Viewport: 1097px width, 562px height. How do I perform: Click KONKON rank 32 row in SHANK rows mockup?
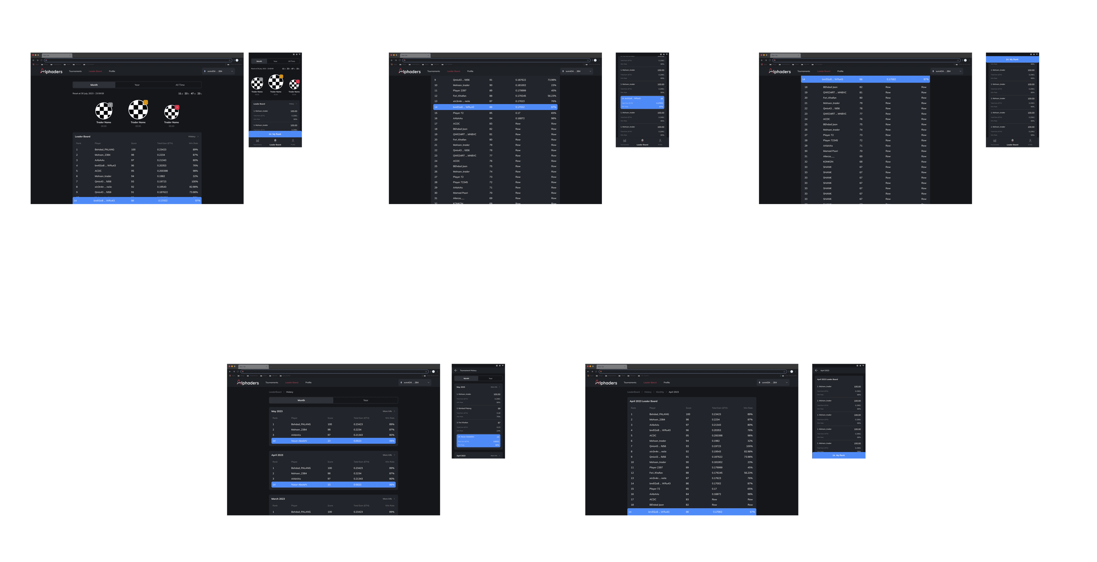(x=865, y=162)
